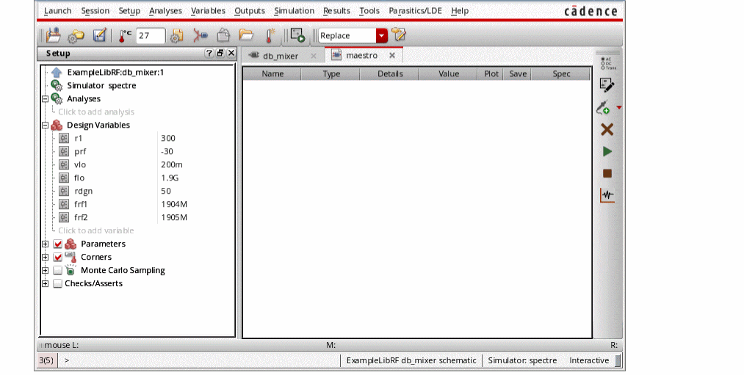Click the Parameters red cubes icon
Viewport: 744px width, 375px height.
tap(71, 244)
